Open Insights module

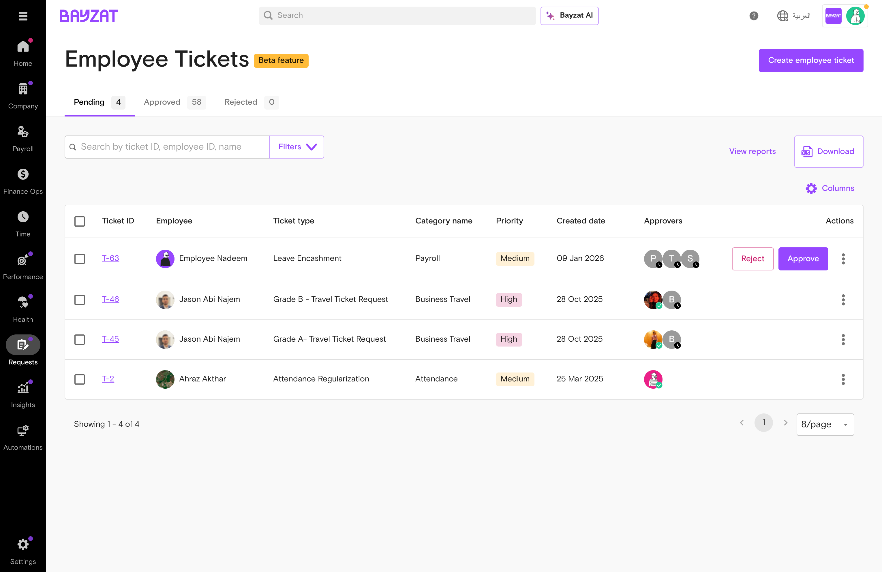point(23,394)
